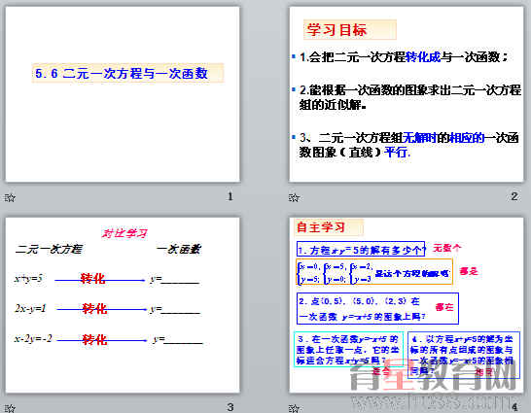Screen dimensions: 531x413
Task: Click the blue title text on slide 1
Action: click(122, 73)
